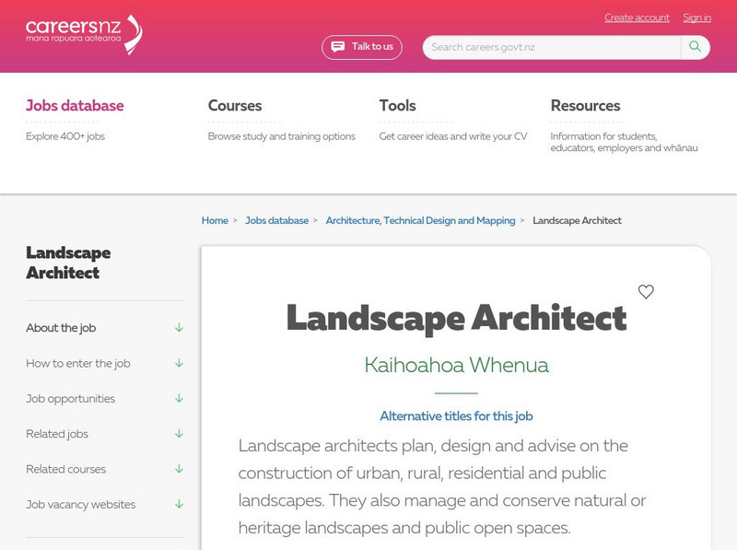Open the Jobs database menu
Image resolution: width=737 pixels, height=550 pixels.
[x=75, y=106]
